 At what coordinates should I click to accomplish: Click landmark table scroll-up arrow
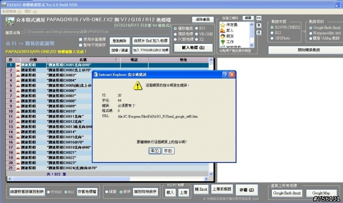211,60
